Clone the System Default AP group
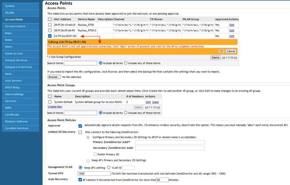The width and height of the screenshot is (290, 185). tap(155, 102)
